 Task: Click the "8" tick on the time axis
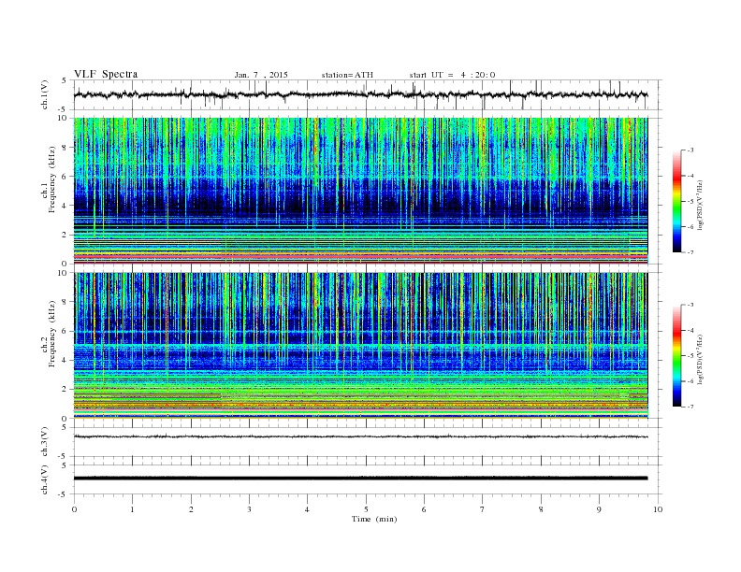(x=541, y=509)
